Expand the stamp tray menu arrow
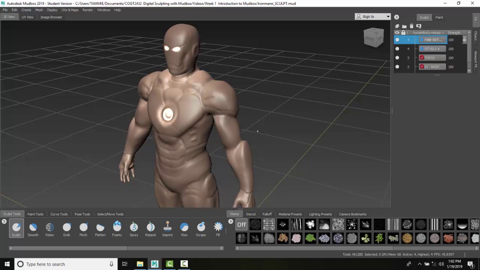Viewport: 480px width, 270px height. point(231,222)
